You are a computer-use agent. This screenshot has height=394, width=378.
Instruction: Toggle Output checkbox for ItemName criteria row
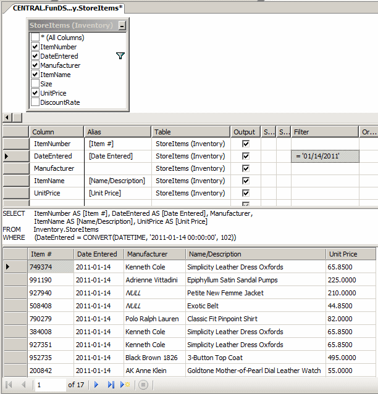click(246, 181)
